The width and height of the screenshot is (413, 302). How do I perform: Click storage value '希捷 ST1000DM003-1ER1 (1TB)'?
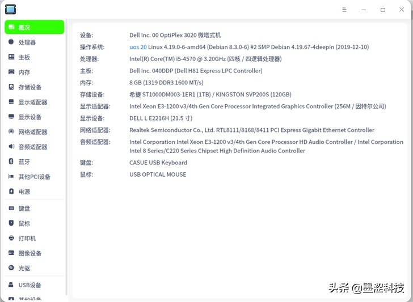pyautogui.click(x=170, y=95)
